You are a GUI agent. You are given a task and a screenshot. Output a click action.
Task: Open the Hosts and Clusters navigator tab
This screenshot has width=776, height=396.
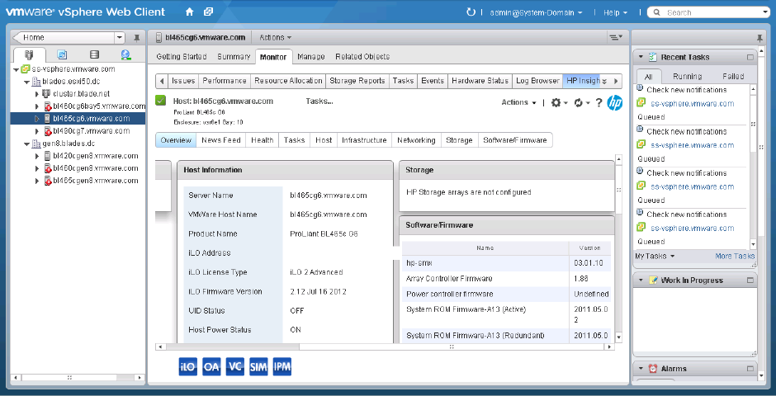click(x=29, y=55)
